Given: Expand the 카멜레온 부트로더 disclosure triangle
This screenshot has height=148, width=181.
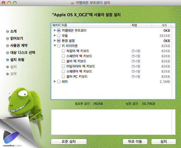Looking at the screenshot, I should point(55,30).
